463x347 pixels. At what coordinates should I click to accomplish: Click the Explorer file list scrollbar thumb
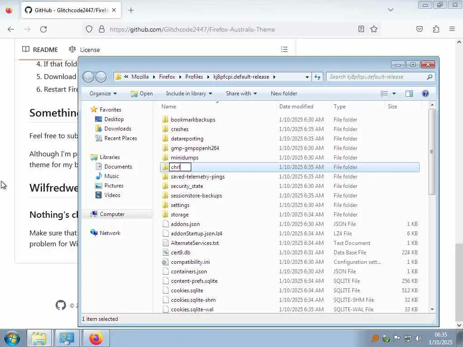(432, 152)
